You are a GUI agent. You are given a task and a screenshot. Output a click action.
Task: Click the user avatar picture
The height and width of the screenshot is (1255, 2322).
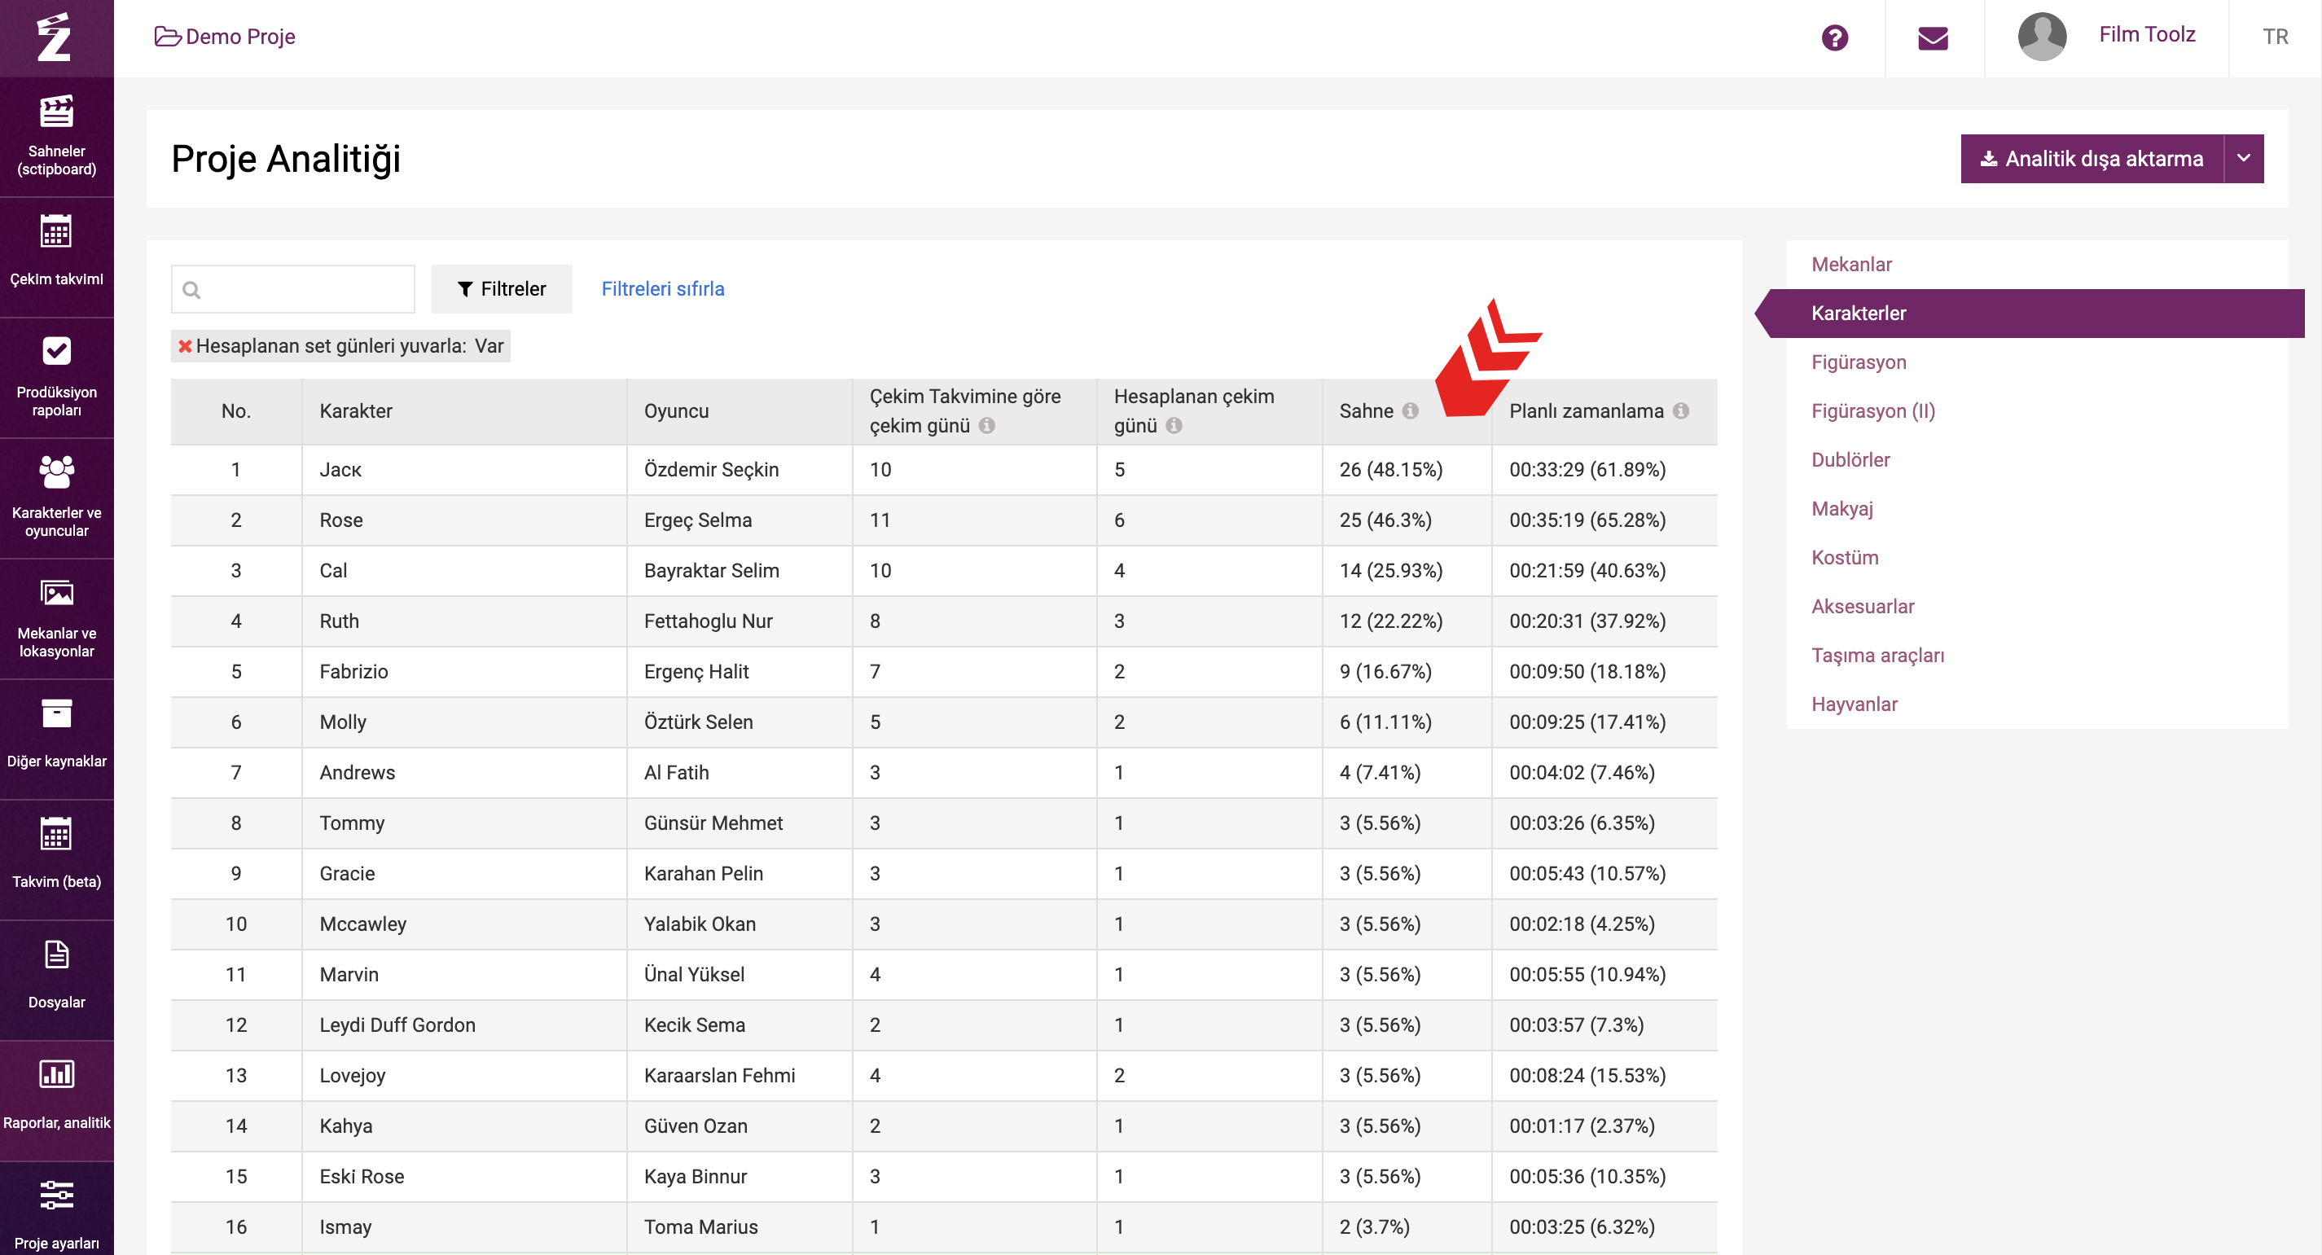tap(2042, 37)
